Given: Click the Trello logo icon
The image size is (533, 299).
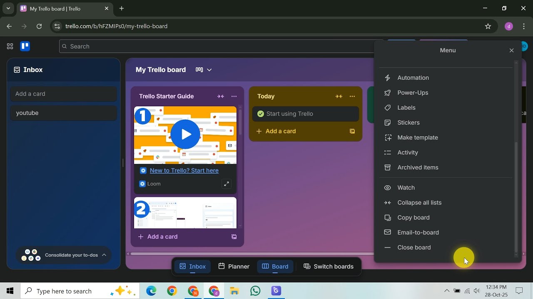Looking at the screenshot, I should (25, 46).
